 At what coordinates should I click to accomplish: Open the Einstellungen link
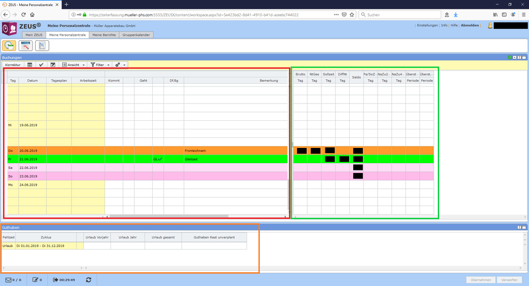pyautogui.click(x=427, y=25)
